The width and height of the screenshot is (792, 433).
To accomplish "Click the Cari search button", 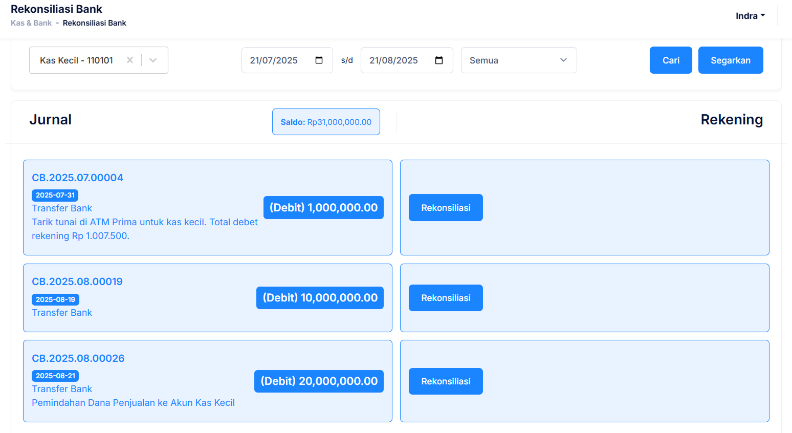I will 670,60.
